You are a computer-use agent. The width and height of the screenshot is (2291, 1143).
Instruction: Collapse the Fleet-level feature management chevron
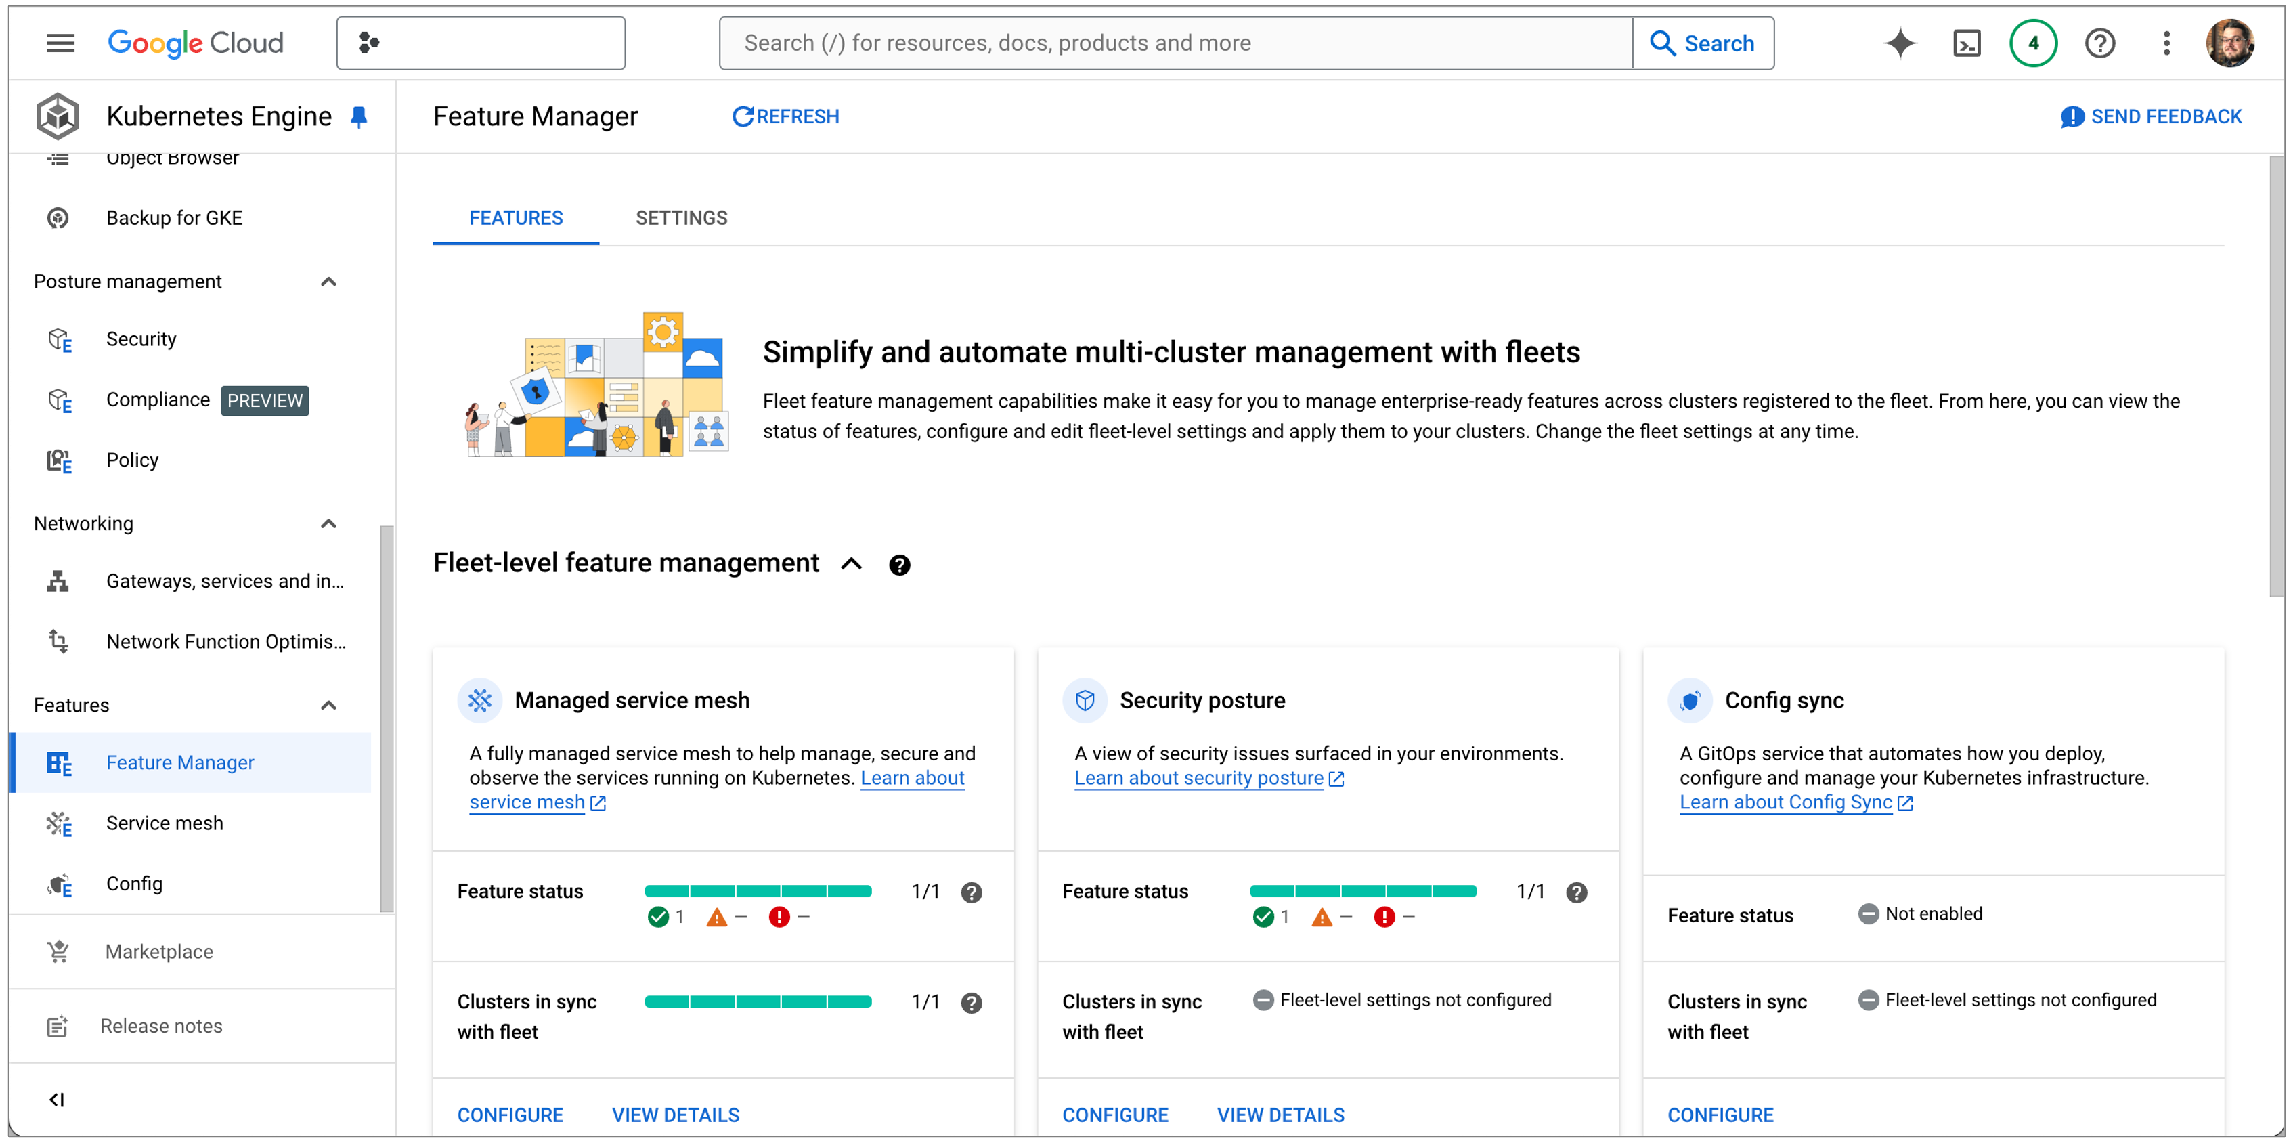coord(851,564)
